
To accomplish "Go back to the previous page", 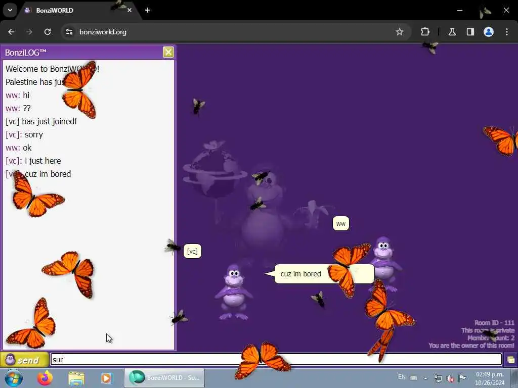I will pos(11,32).
